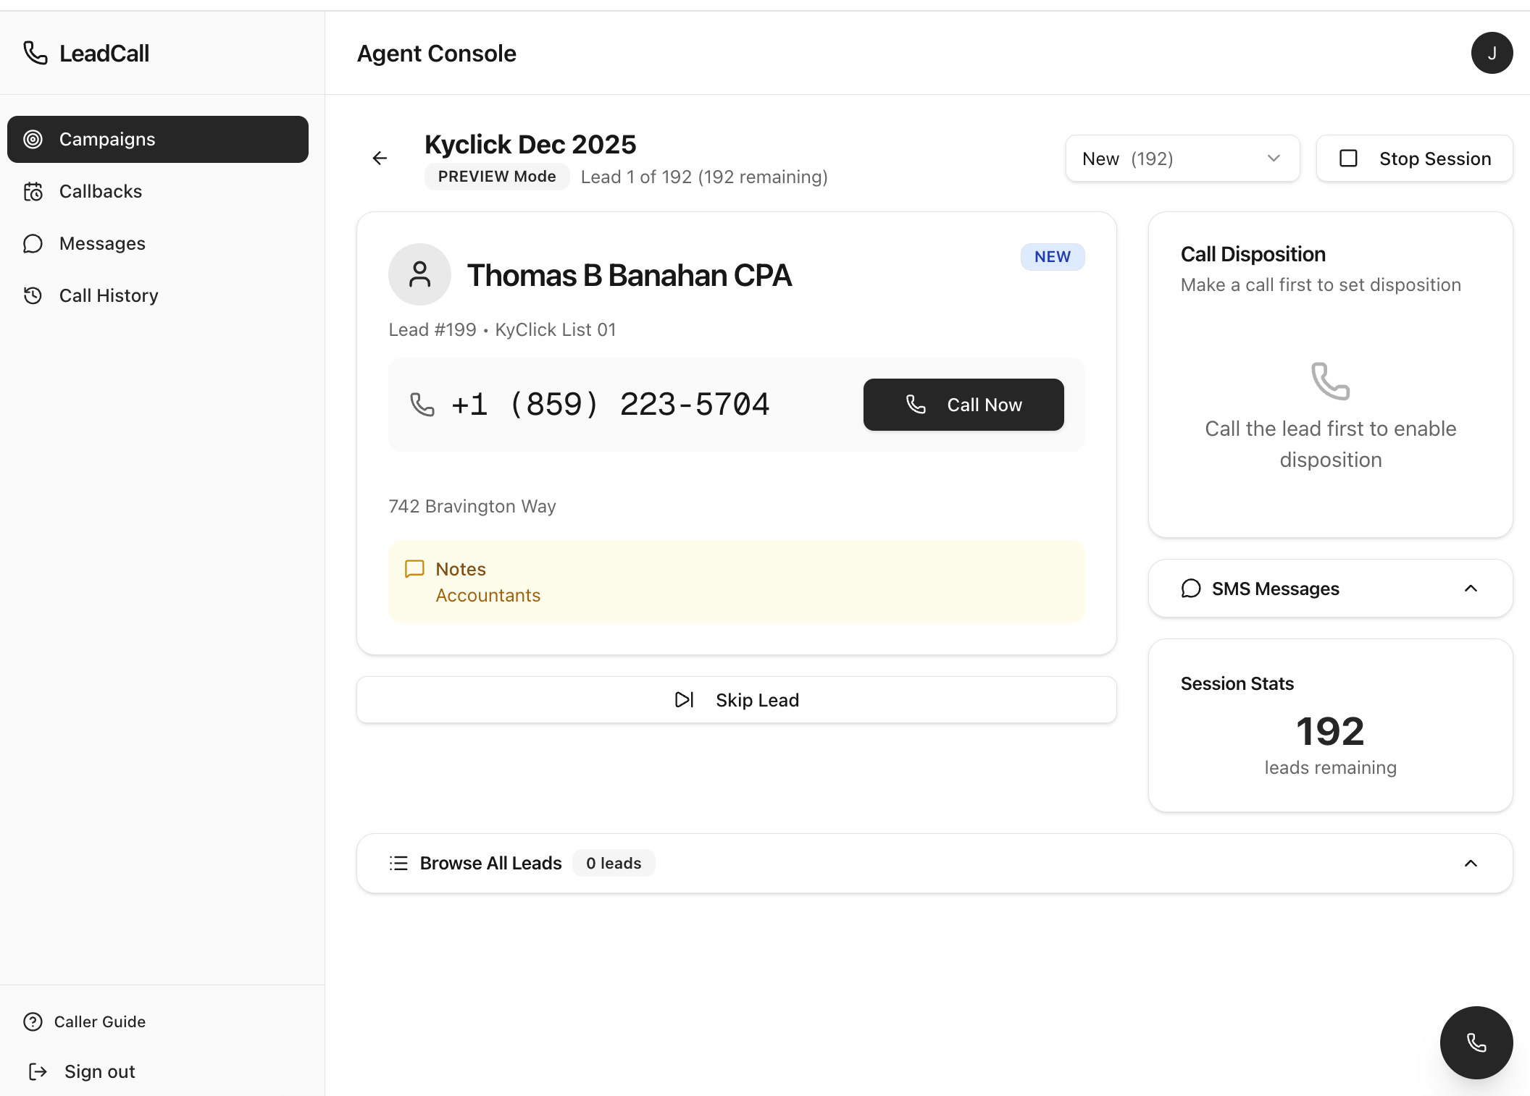Open the Caller Guide help link
This screenshot has height=1096, width=1530.
(85, 1021)
